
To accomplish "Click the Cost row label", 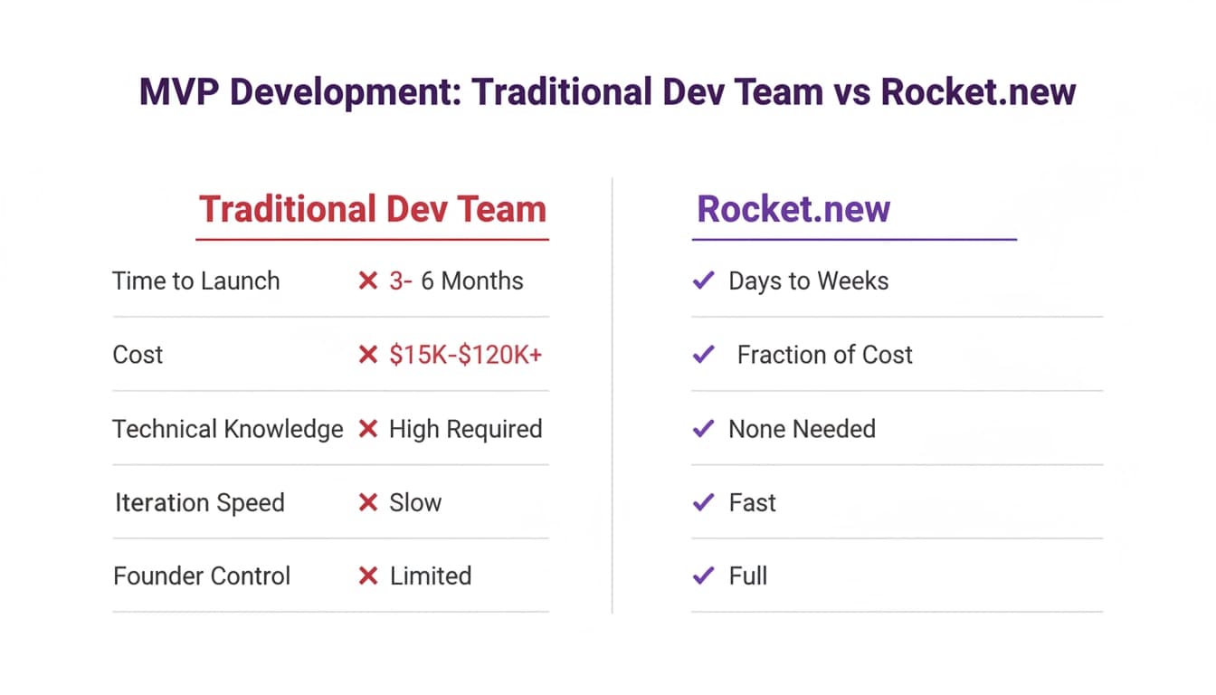I will click(138, 355).
